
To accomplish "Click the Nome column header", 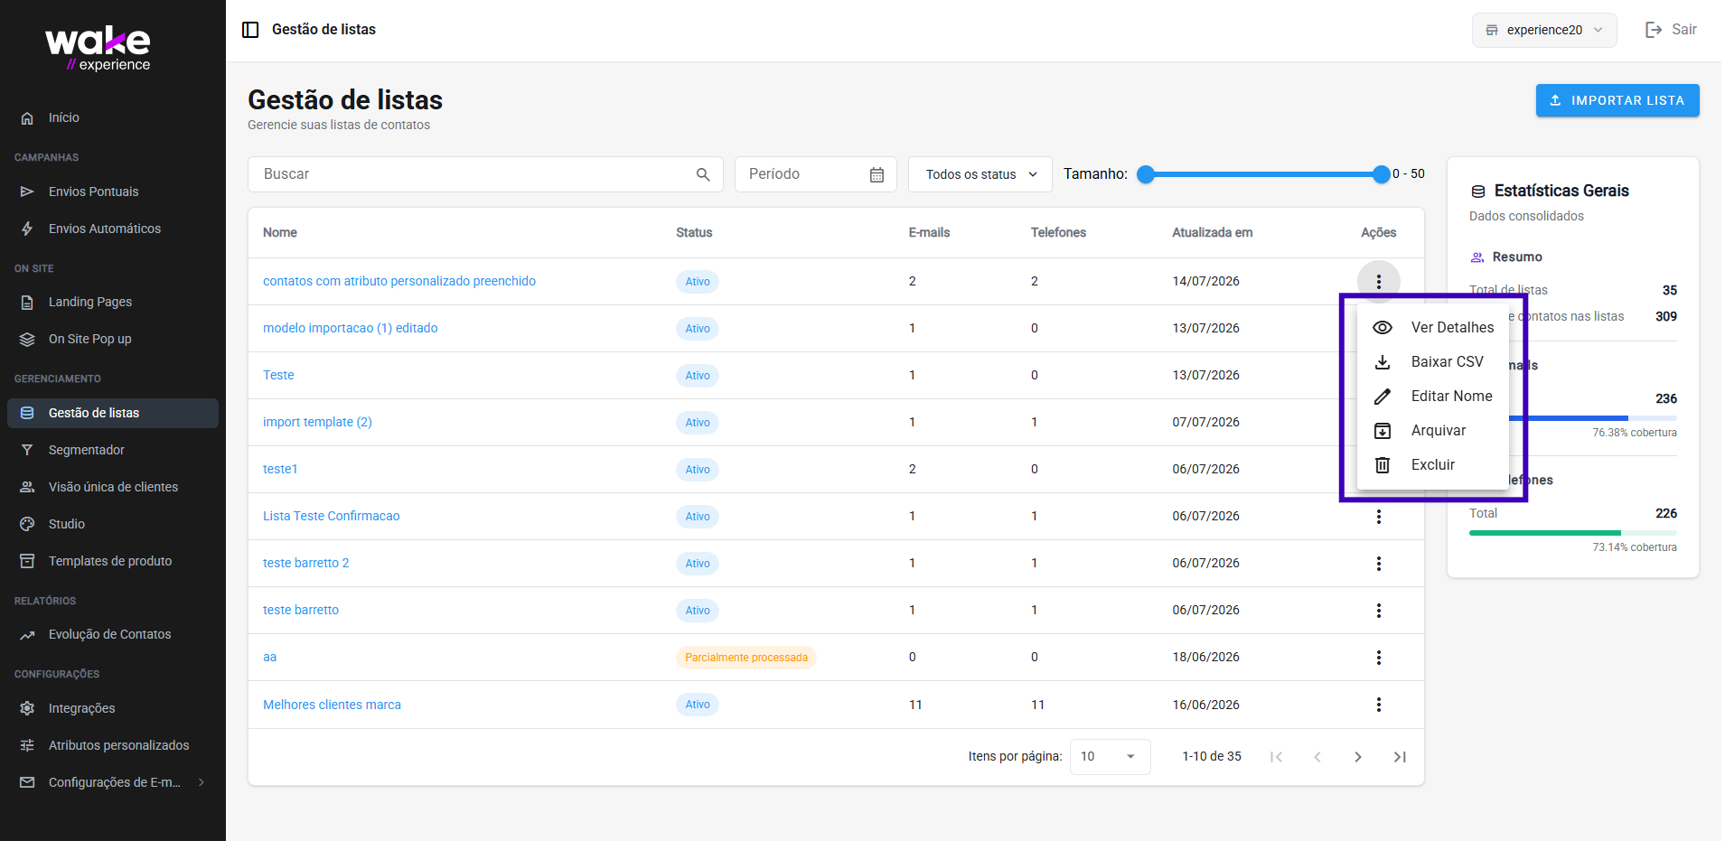I will (x=280, y=232).
